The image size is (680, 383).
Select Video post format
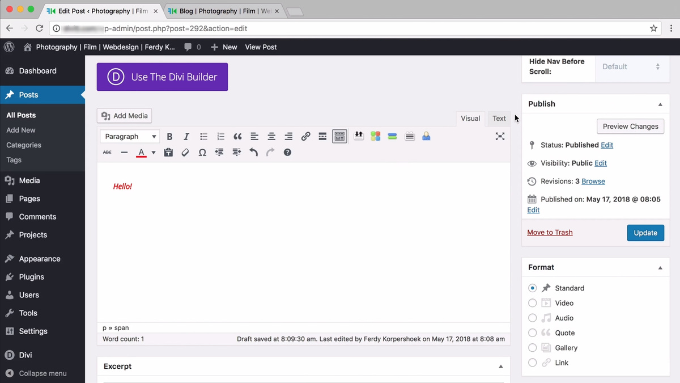point(532,303)
